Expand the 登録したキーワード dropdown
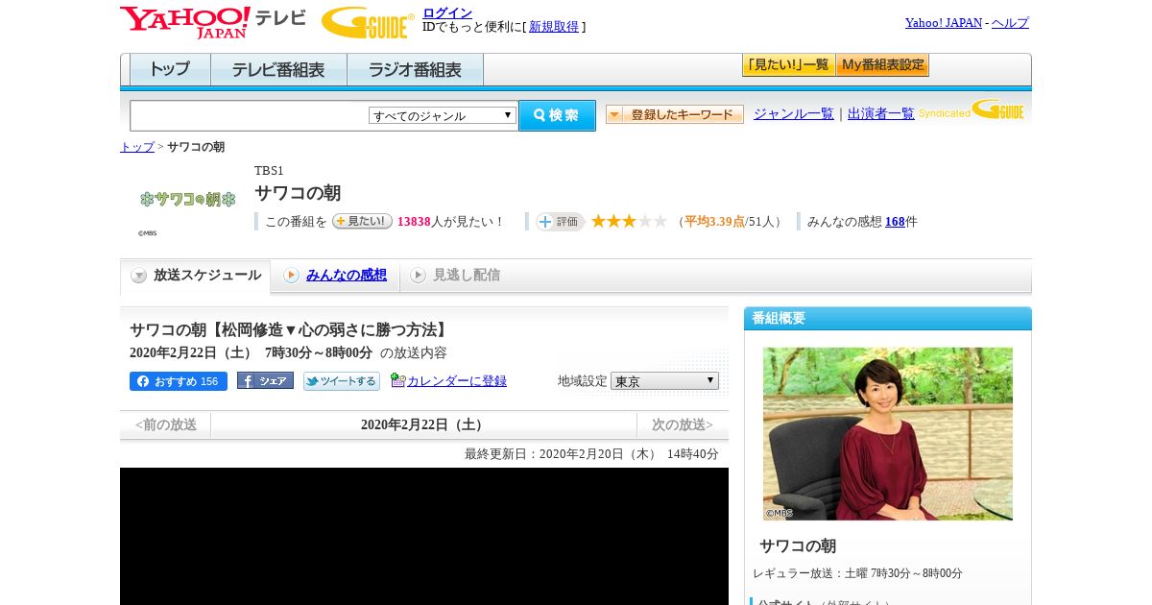This screenshot has width=1152, height=605. pos(675,114)
